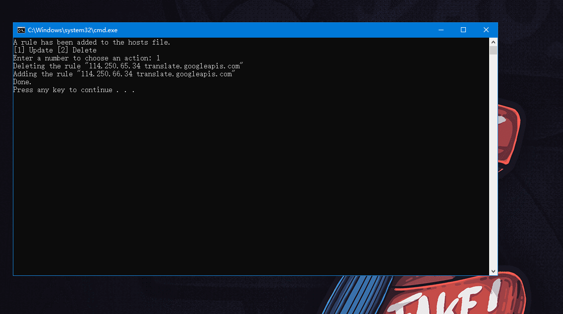Open the cmd.exe system menu icon
This screenshot has width=563, height=314.
click(21, 30)
